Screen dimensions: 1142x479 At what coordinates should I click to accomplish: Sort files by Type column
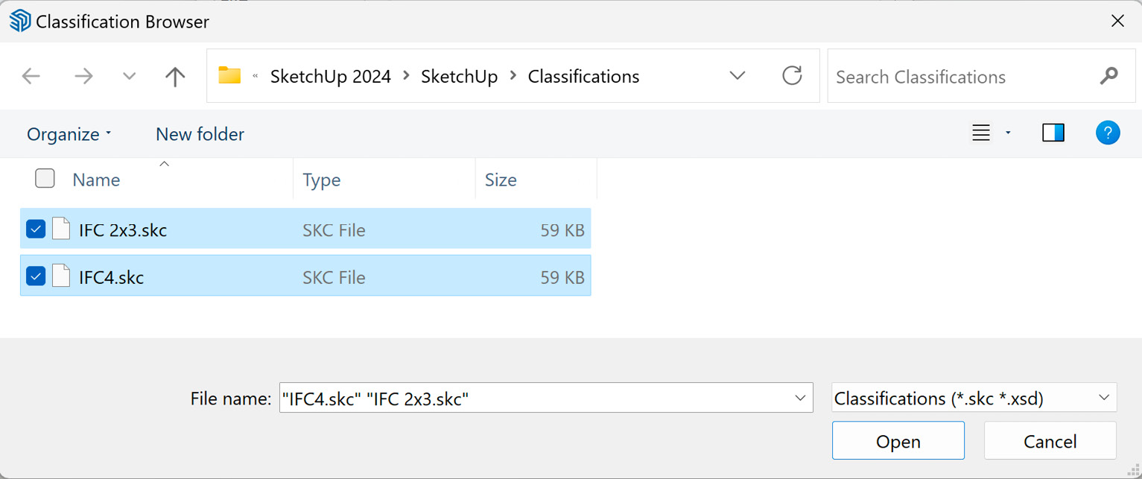322,180
